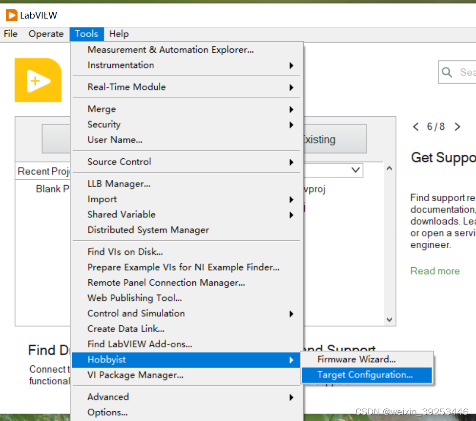Expand Control and Simulation submenu
The width and height of the screenshot is (476, 421).
coord(186,314)
